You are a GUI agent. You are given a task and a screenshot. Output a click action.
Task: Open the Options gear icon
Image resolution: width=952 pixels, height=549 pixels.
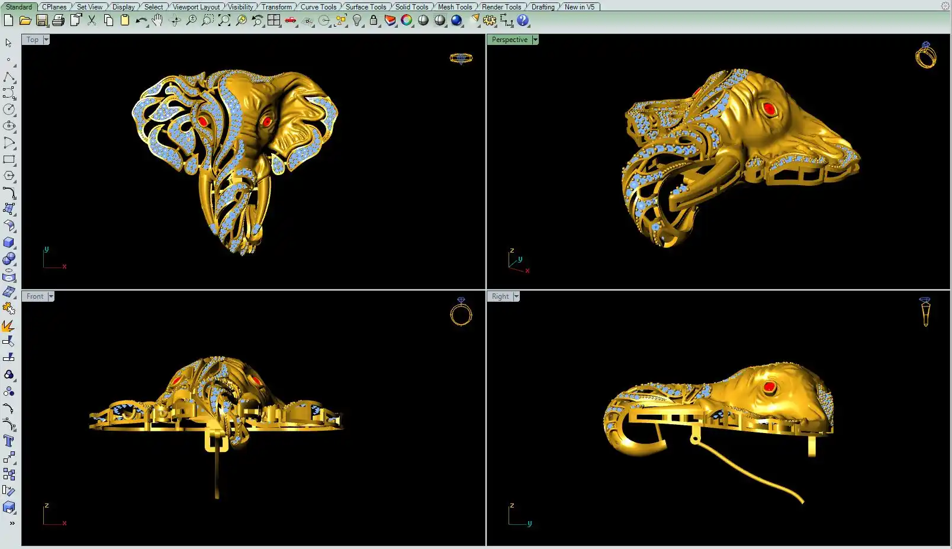click(x=490, y=21)
